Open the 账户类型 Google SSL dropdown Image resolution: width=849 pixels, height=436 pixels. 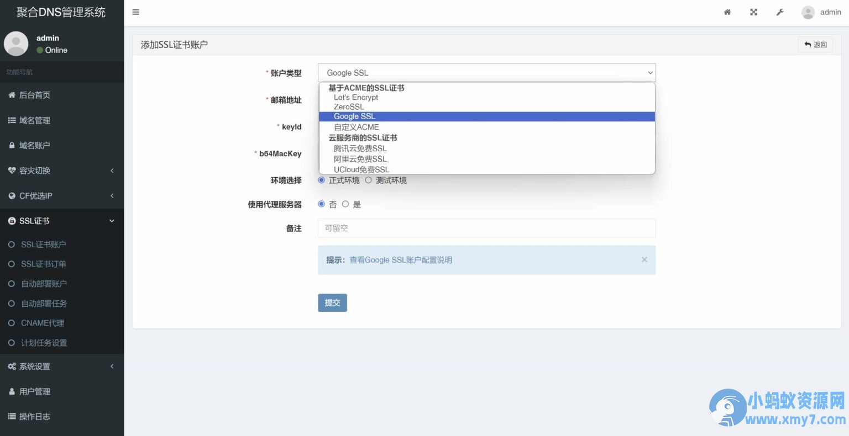486,73
